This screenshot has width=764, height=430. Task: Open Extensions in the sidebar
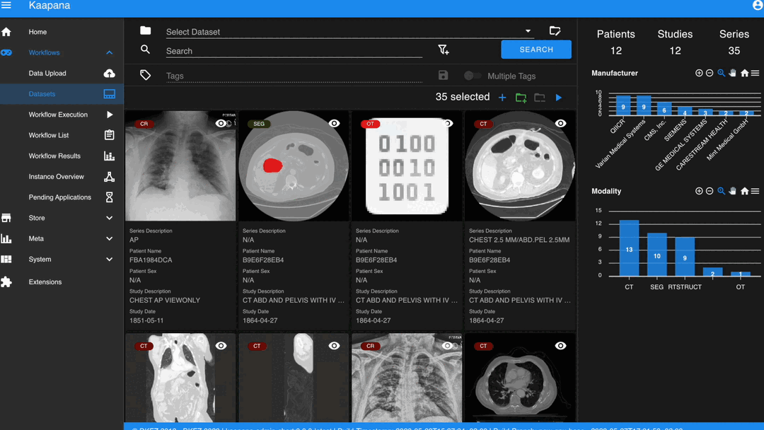62,282
